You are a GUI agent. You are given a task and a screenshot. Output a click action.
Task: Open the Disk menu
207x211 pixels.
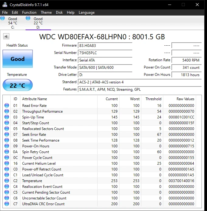(x=59, y=12)
